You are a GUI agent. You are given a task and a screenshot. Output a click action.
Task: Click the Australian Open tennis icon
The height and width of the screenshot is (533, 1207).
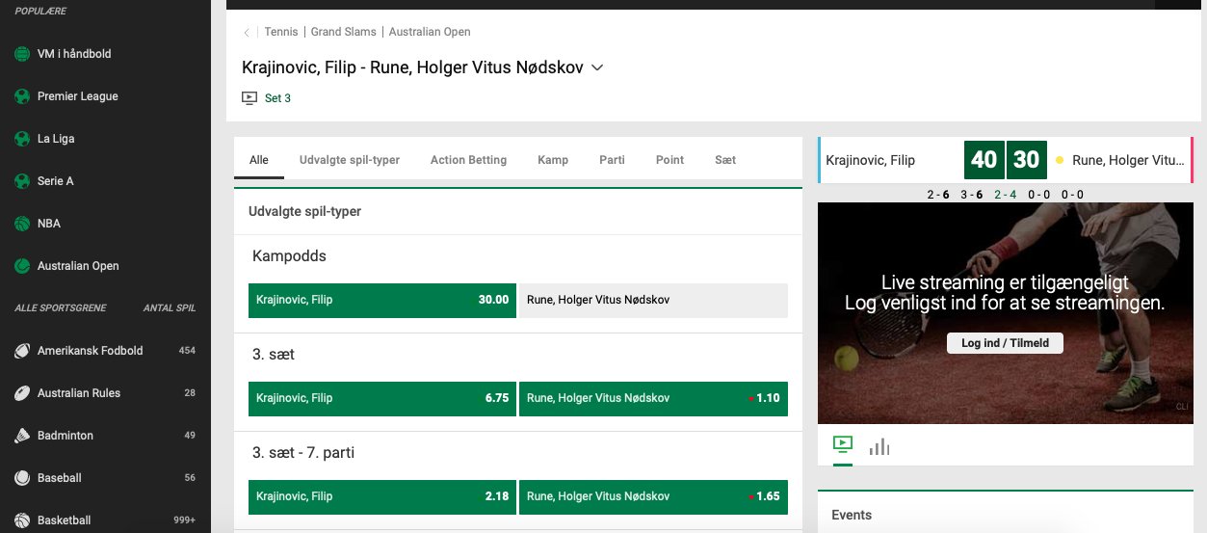[22, 266]
